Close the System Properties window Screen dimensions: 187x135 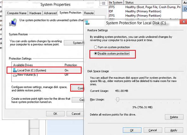(104, 3)
